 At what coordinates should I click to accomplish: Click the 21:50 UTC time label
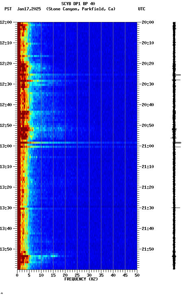(148, 249)
